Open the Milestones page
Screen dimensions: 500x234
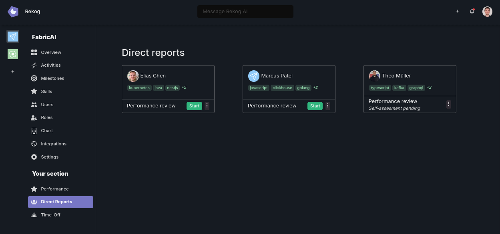[52, 78]
